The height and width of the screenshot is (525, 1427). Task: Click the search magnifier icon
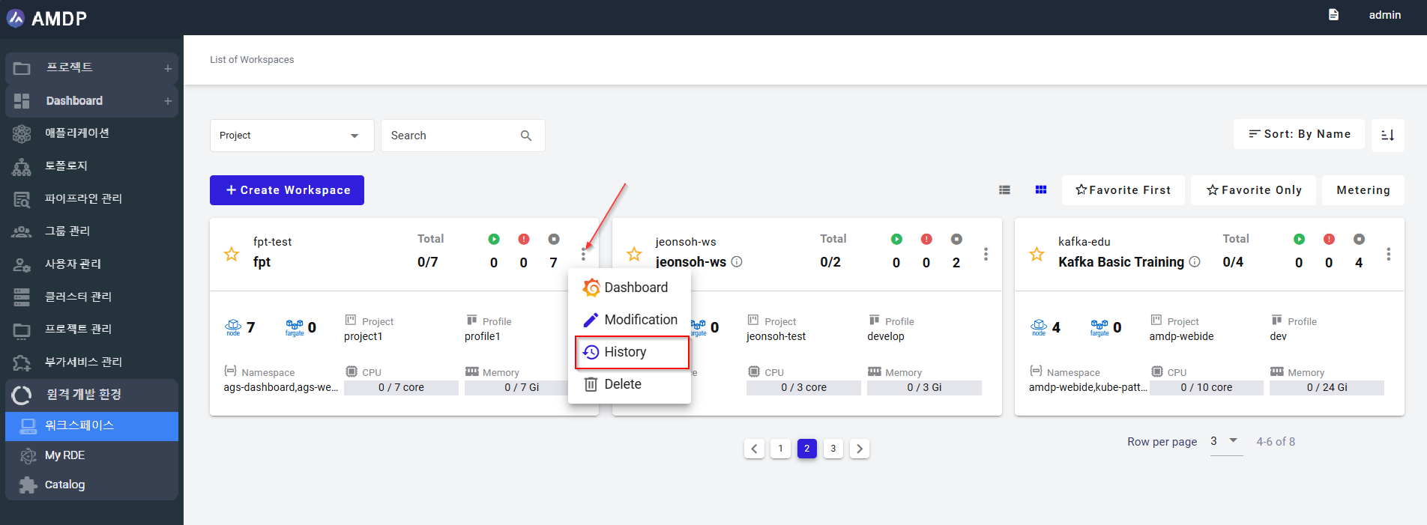tap(526, 136)
